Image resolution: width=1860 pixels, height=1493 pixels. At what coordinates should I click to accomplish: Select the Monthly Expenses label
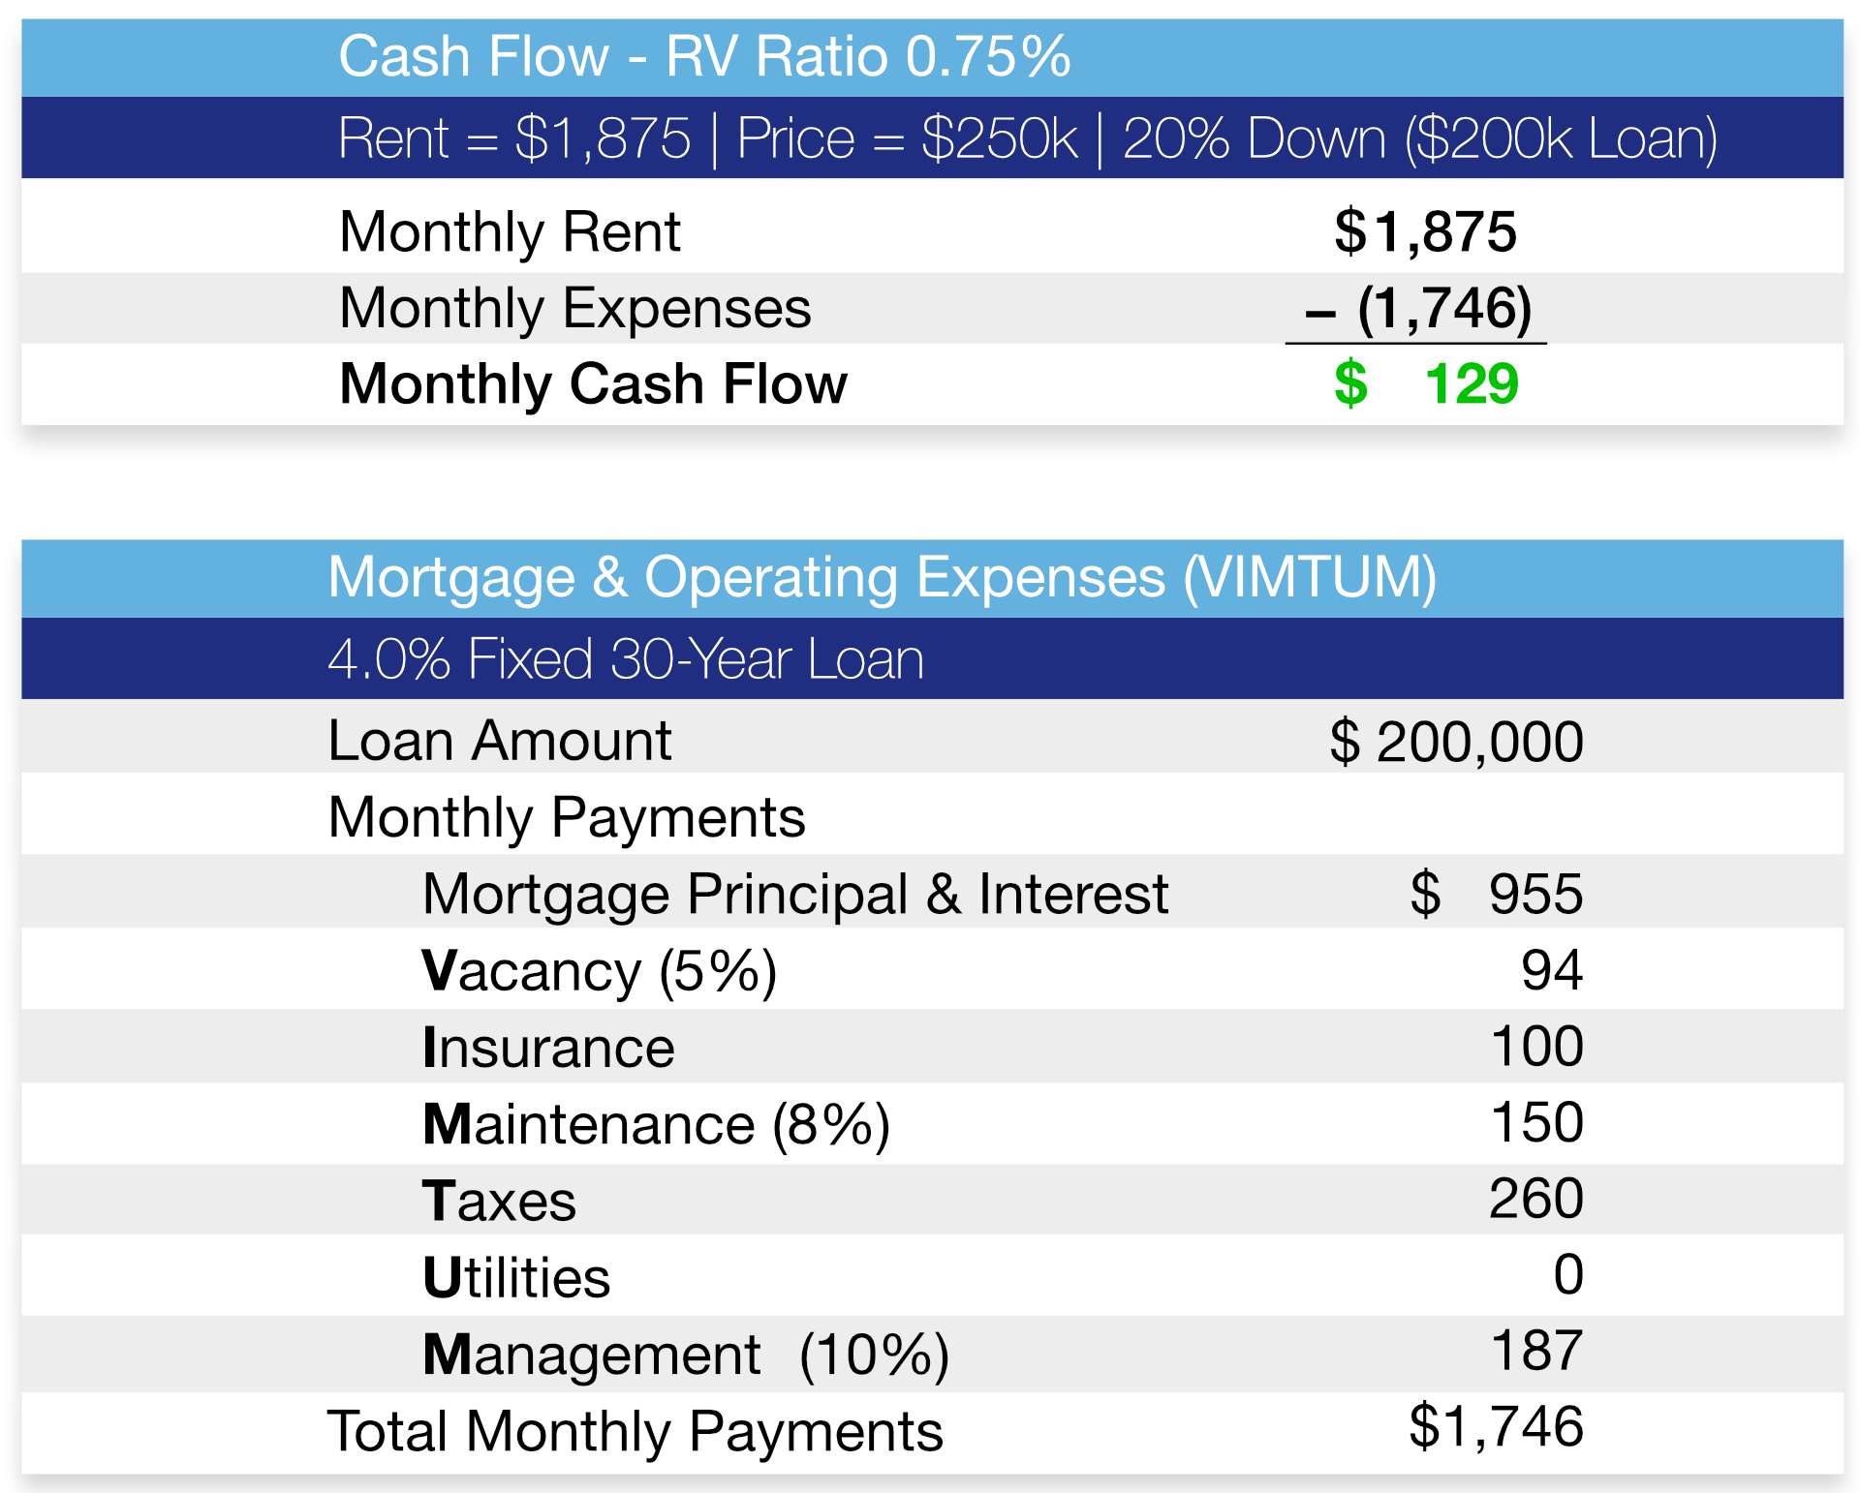click(574, 309)
